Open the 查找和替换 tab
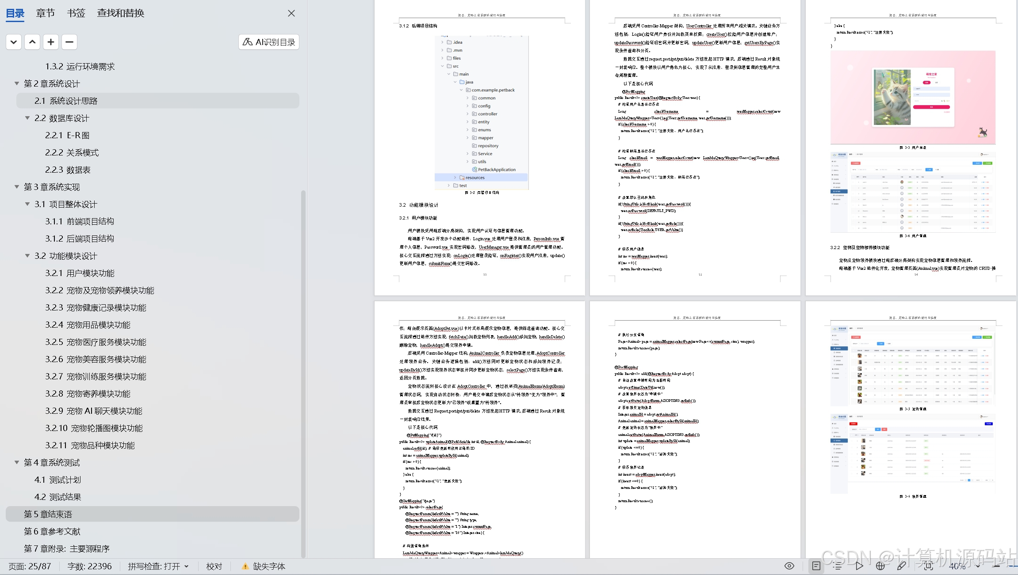The image size is (1018, 575). pos(121,13)
